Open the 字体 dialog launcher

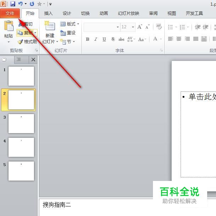(x=161, y=50)
